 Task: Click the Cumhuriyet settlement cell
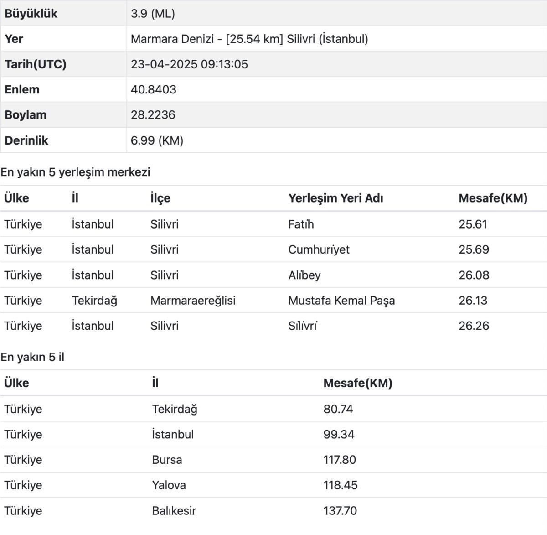[319, 249]
